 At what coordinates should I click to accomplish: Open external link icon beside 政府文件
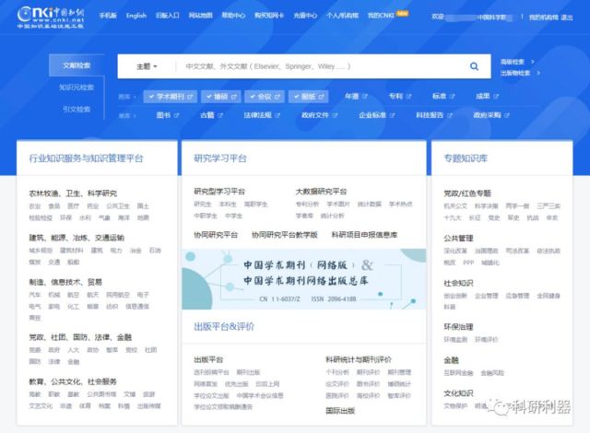(335, 115)
